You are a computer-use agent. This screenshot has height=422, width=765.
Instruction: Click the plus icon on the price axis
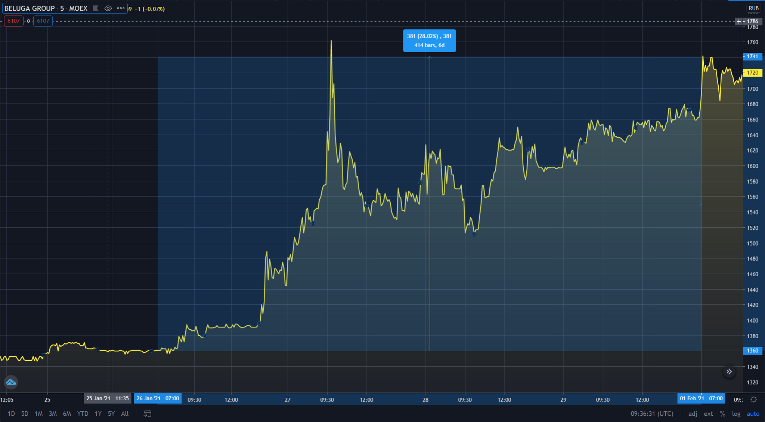coord(738,21)
